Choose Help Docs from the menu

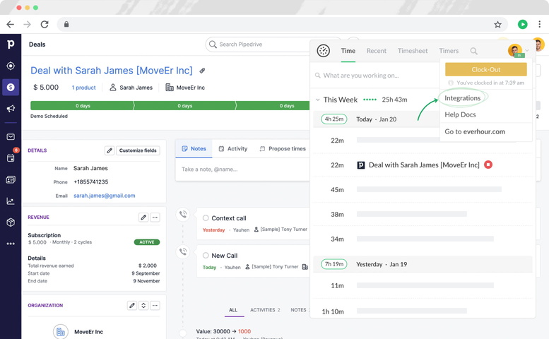[460, 114]
